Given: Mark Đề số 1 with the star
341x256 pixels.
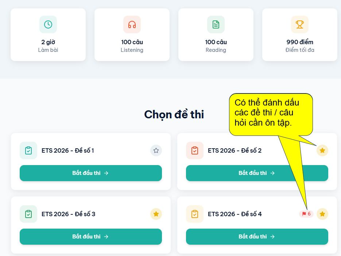Looking at the screenshot, I should (x=156, y=150).
